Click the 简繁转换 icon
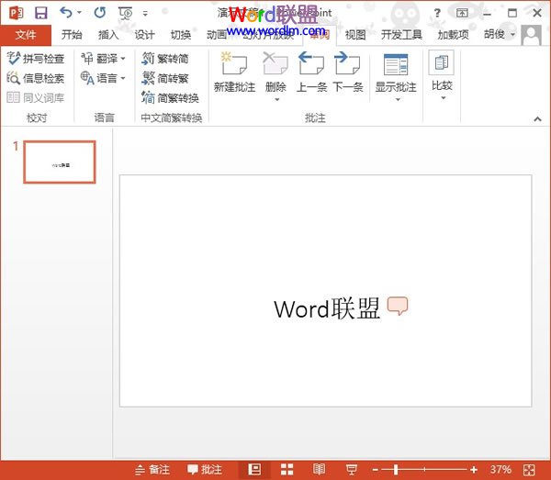This screenshot has height=480, width=551. tap(148, 97)
